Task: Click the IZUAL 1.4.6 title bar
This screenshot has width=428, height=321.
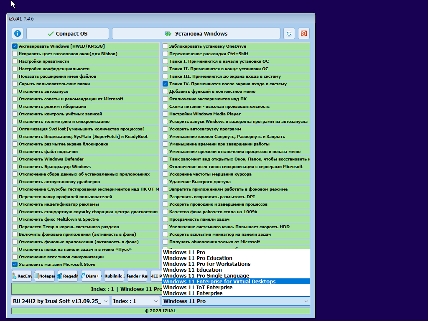Action: pyautogui.click(x=160, y=18)
